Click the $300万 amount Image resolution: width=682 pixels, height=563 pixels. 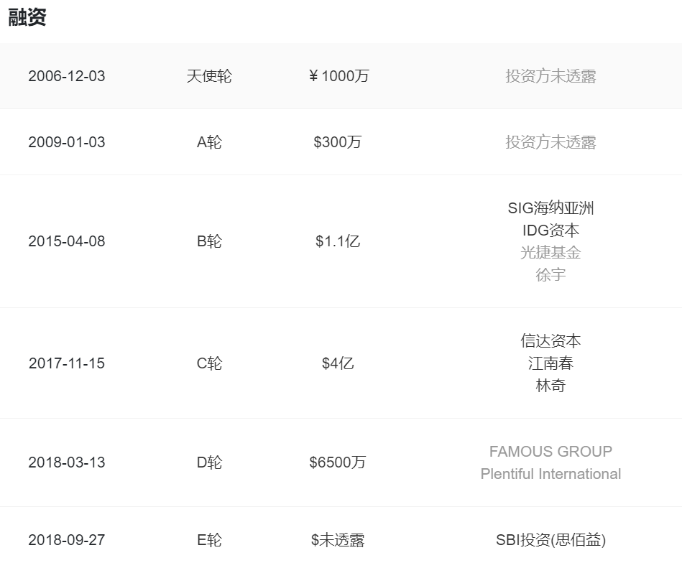[338, 142]
